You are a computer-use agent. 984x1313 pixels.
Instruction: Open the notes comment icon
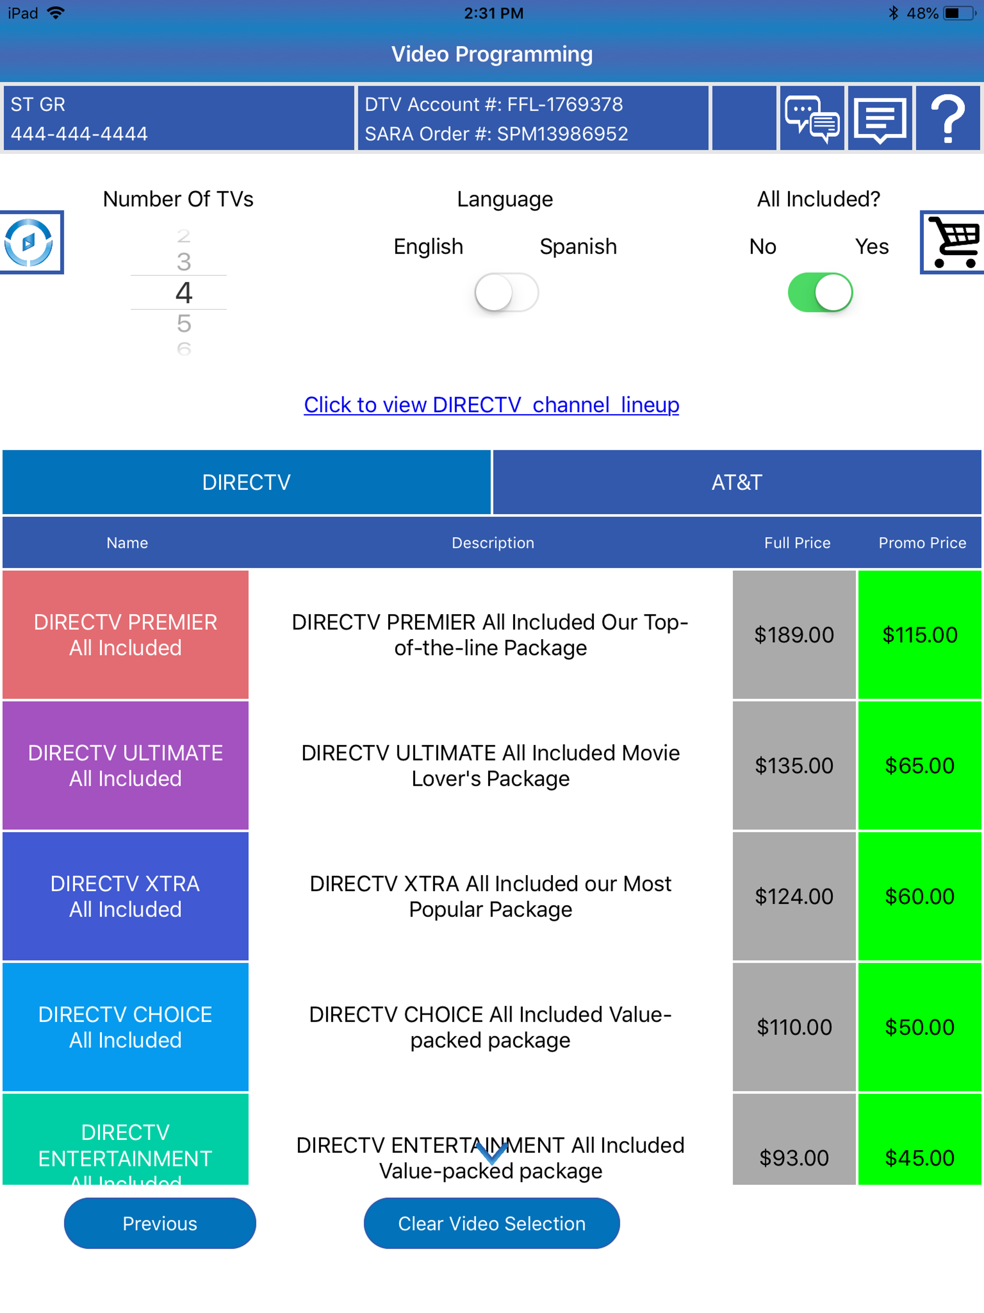[x=880, y=118]
